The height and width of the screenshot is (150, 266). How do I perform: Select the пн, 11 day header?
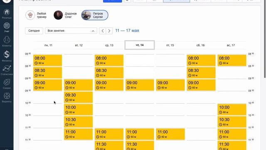[x=48, y=45]
